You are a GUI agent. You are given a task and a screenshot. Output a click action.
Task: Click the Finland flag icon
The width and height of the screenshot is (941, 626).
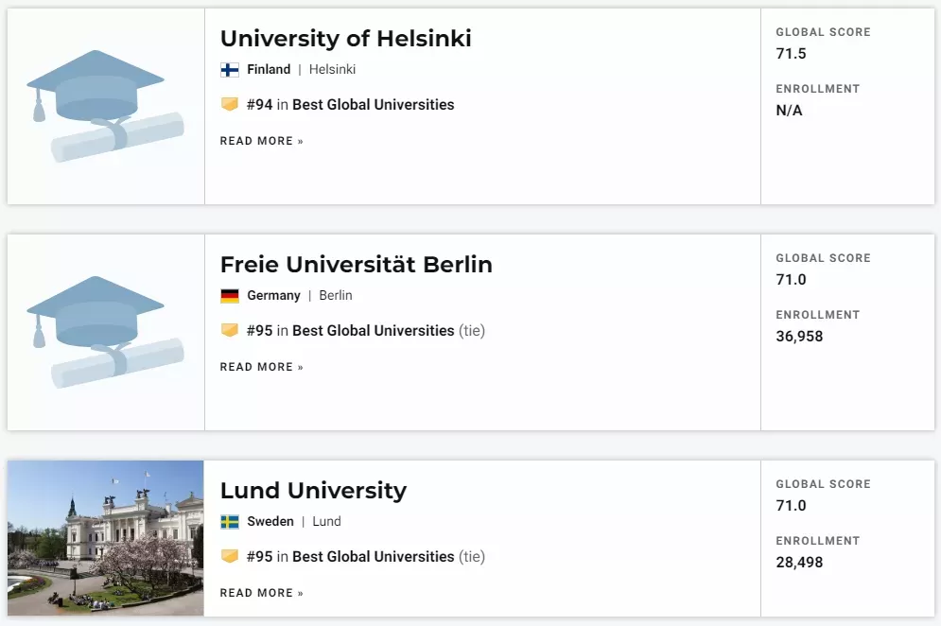pos(229,70)
